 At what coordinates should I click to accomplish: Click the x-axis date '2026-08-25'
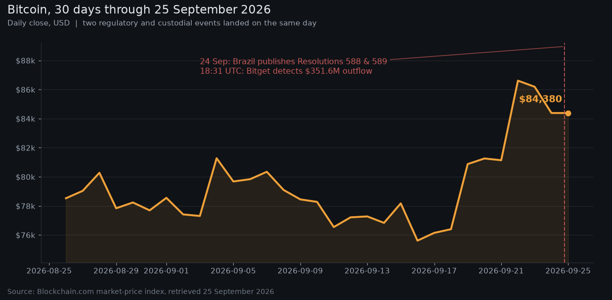pyautogui.click(x=49, y=271)
